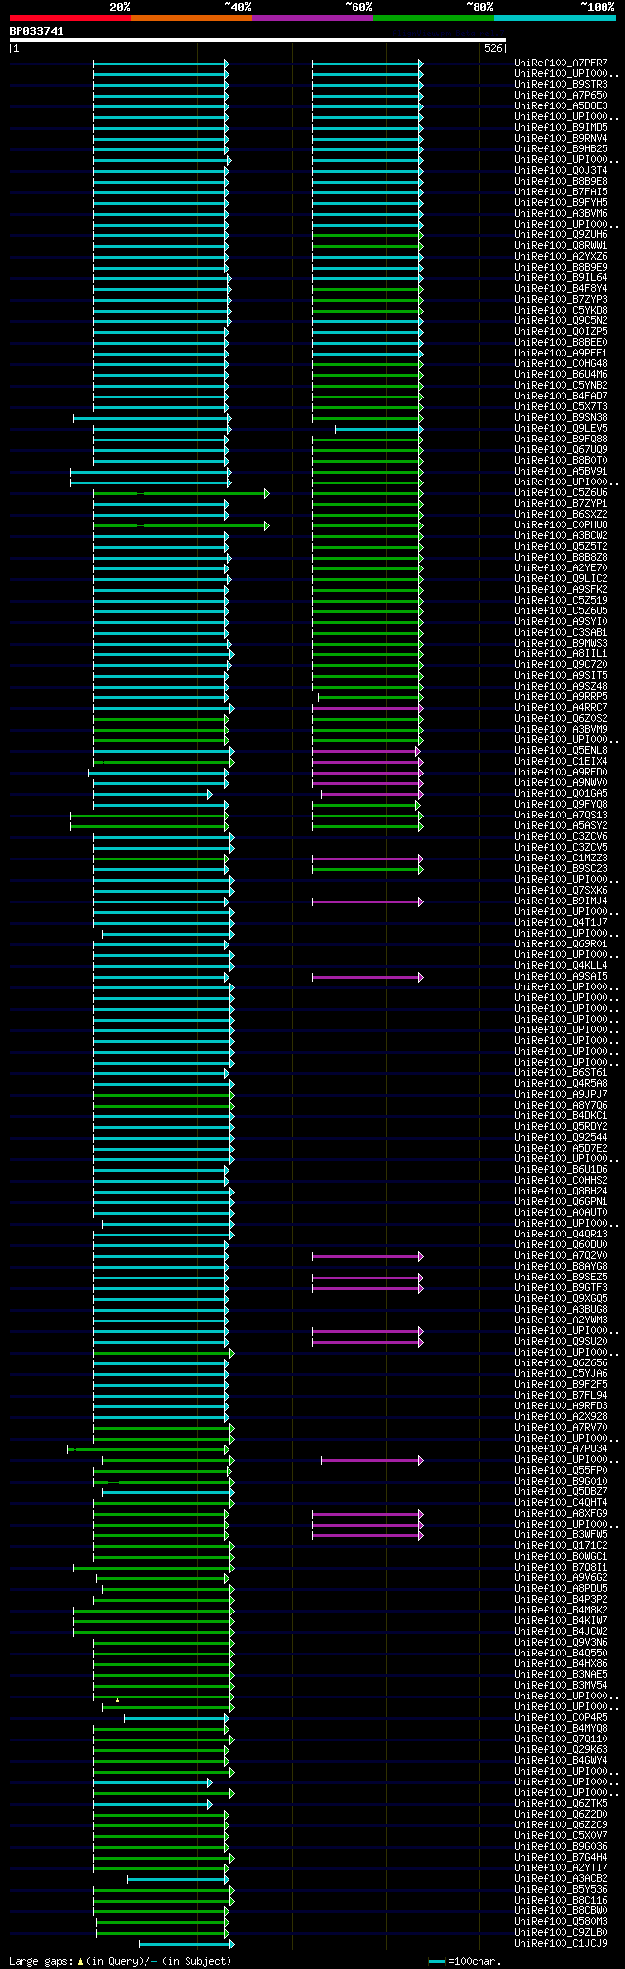This screenshot has height=1969, width=625.
Task: Select hit label UniRef100_Q5Z5T2
Action: point(561,547)
